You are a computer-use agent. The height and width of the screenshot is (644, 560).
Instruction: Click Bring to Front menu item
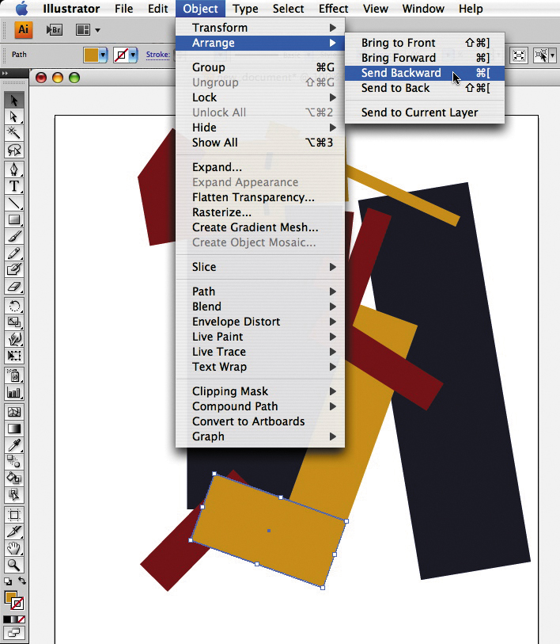pos(398,43)
